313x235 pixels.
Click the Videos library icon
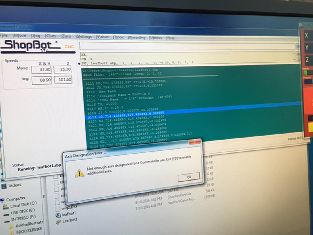point(4,186)
